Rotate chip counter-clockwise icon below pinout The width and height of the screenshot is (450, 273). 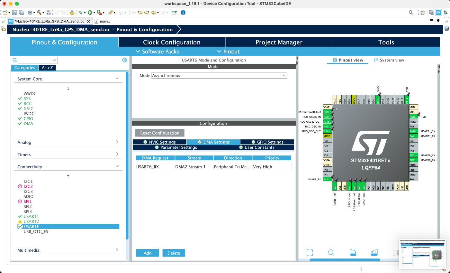374,253
